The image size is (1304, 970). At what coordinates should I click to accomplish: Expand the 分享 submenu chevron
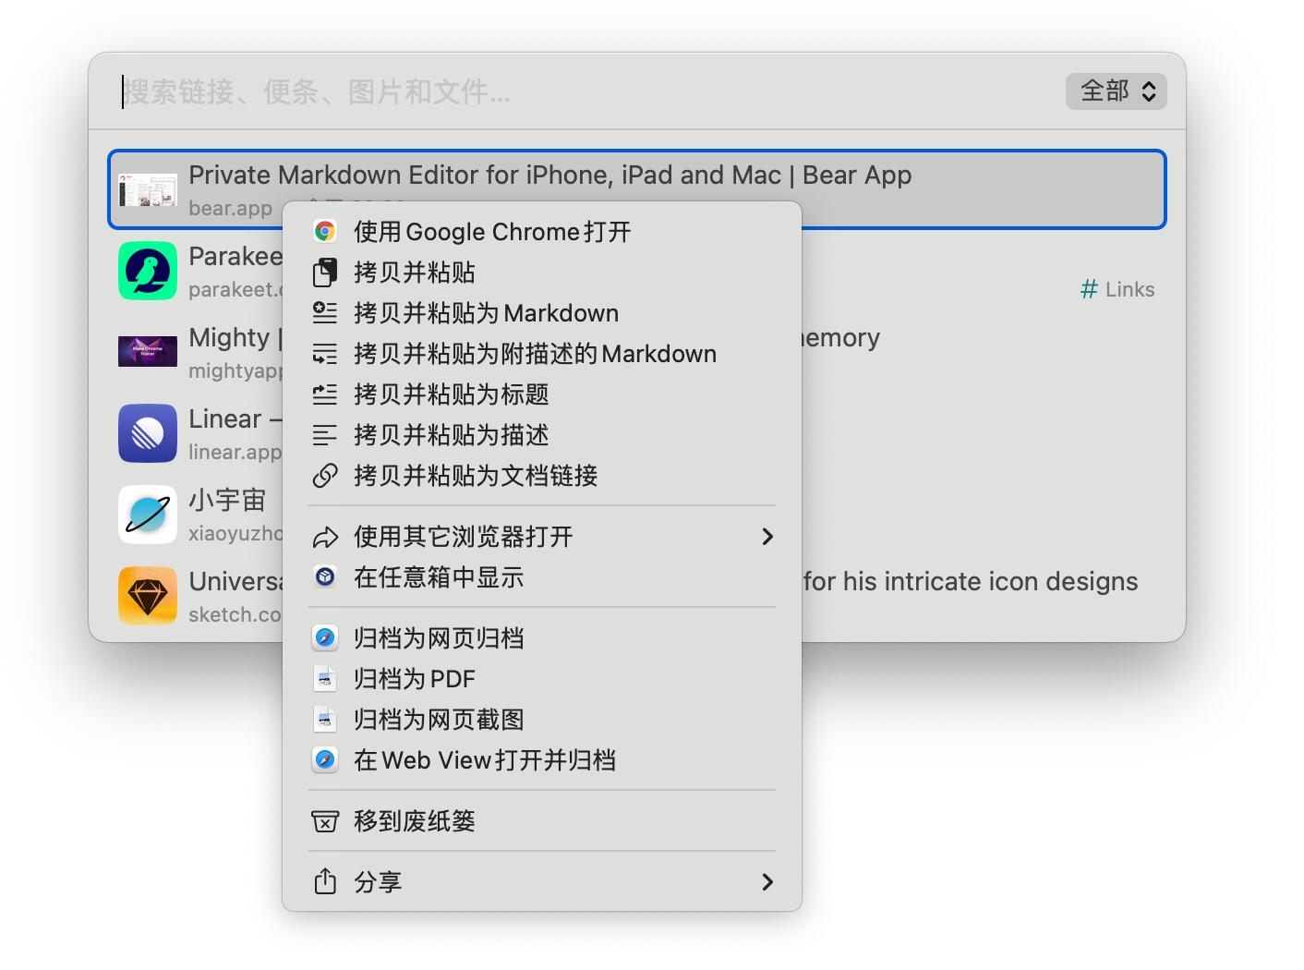tap(767, 882)
